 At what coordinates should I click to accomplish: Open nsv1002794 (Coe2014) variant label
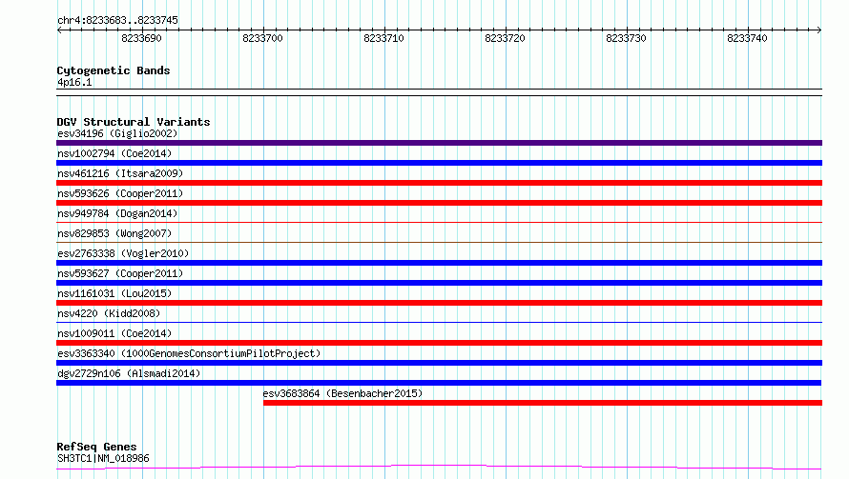point(114,153)
